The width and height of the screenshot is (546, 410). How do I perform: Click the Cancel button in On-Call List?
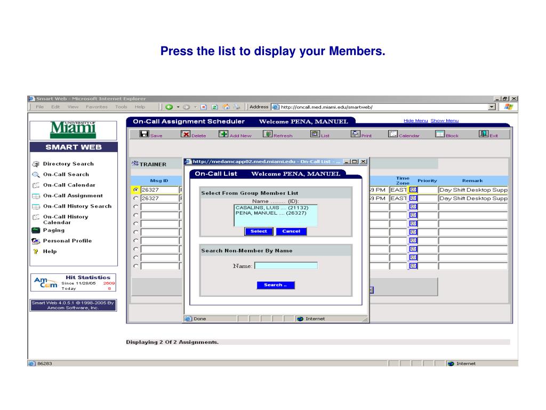(291, 232)
